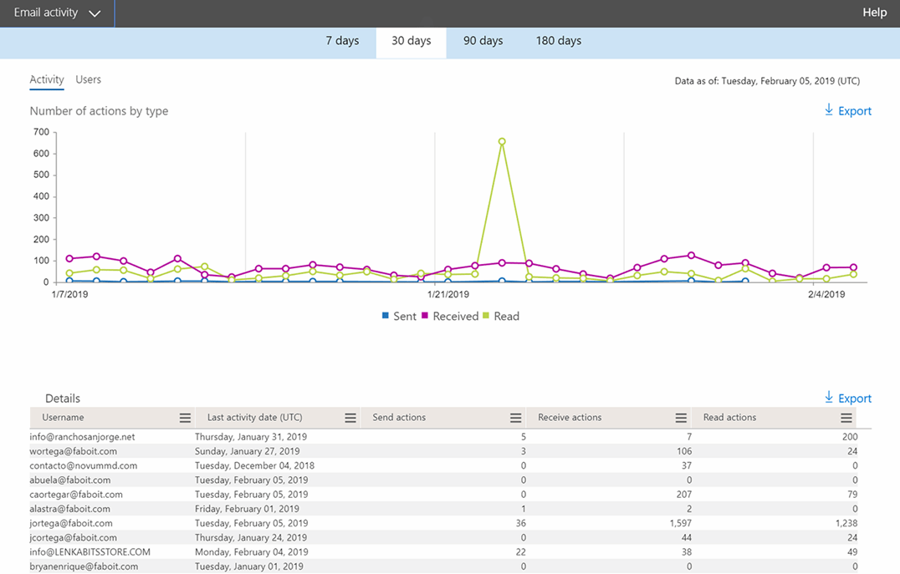Open the Username column menu icon

click(x=186, y=417)
